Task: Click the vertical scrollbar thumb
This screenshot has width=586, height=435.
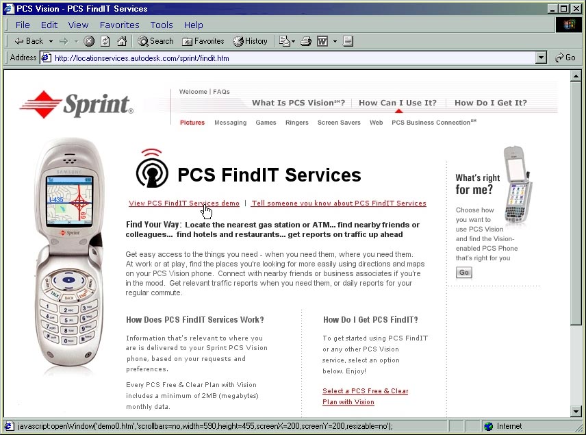Action: 576,203
